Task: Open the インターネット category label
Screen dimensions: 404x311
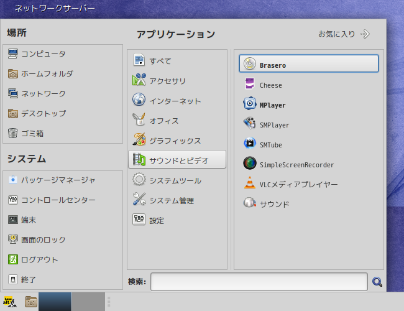Action: tap(175, 101)
